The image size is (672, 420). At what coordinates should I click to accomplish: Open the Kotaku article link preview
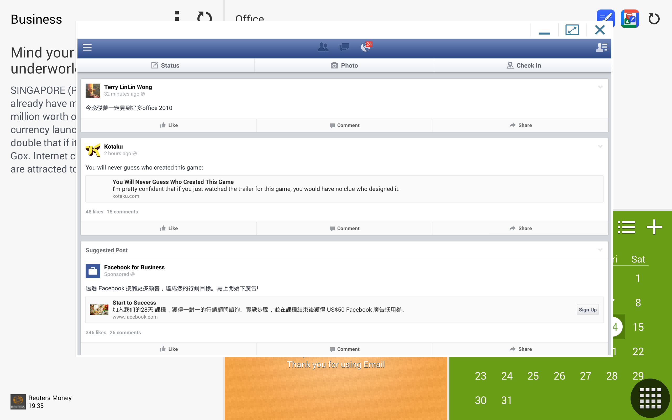pos(344,189)
